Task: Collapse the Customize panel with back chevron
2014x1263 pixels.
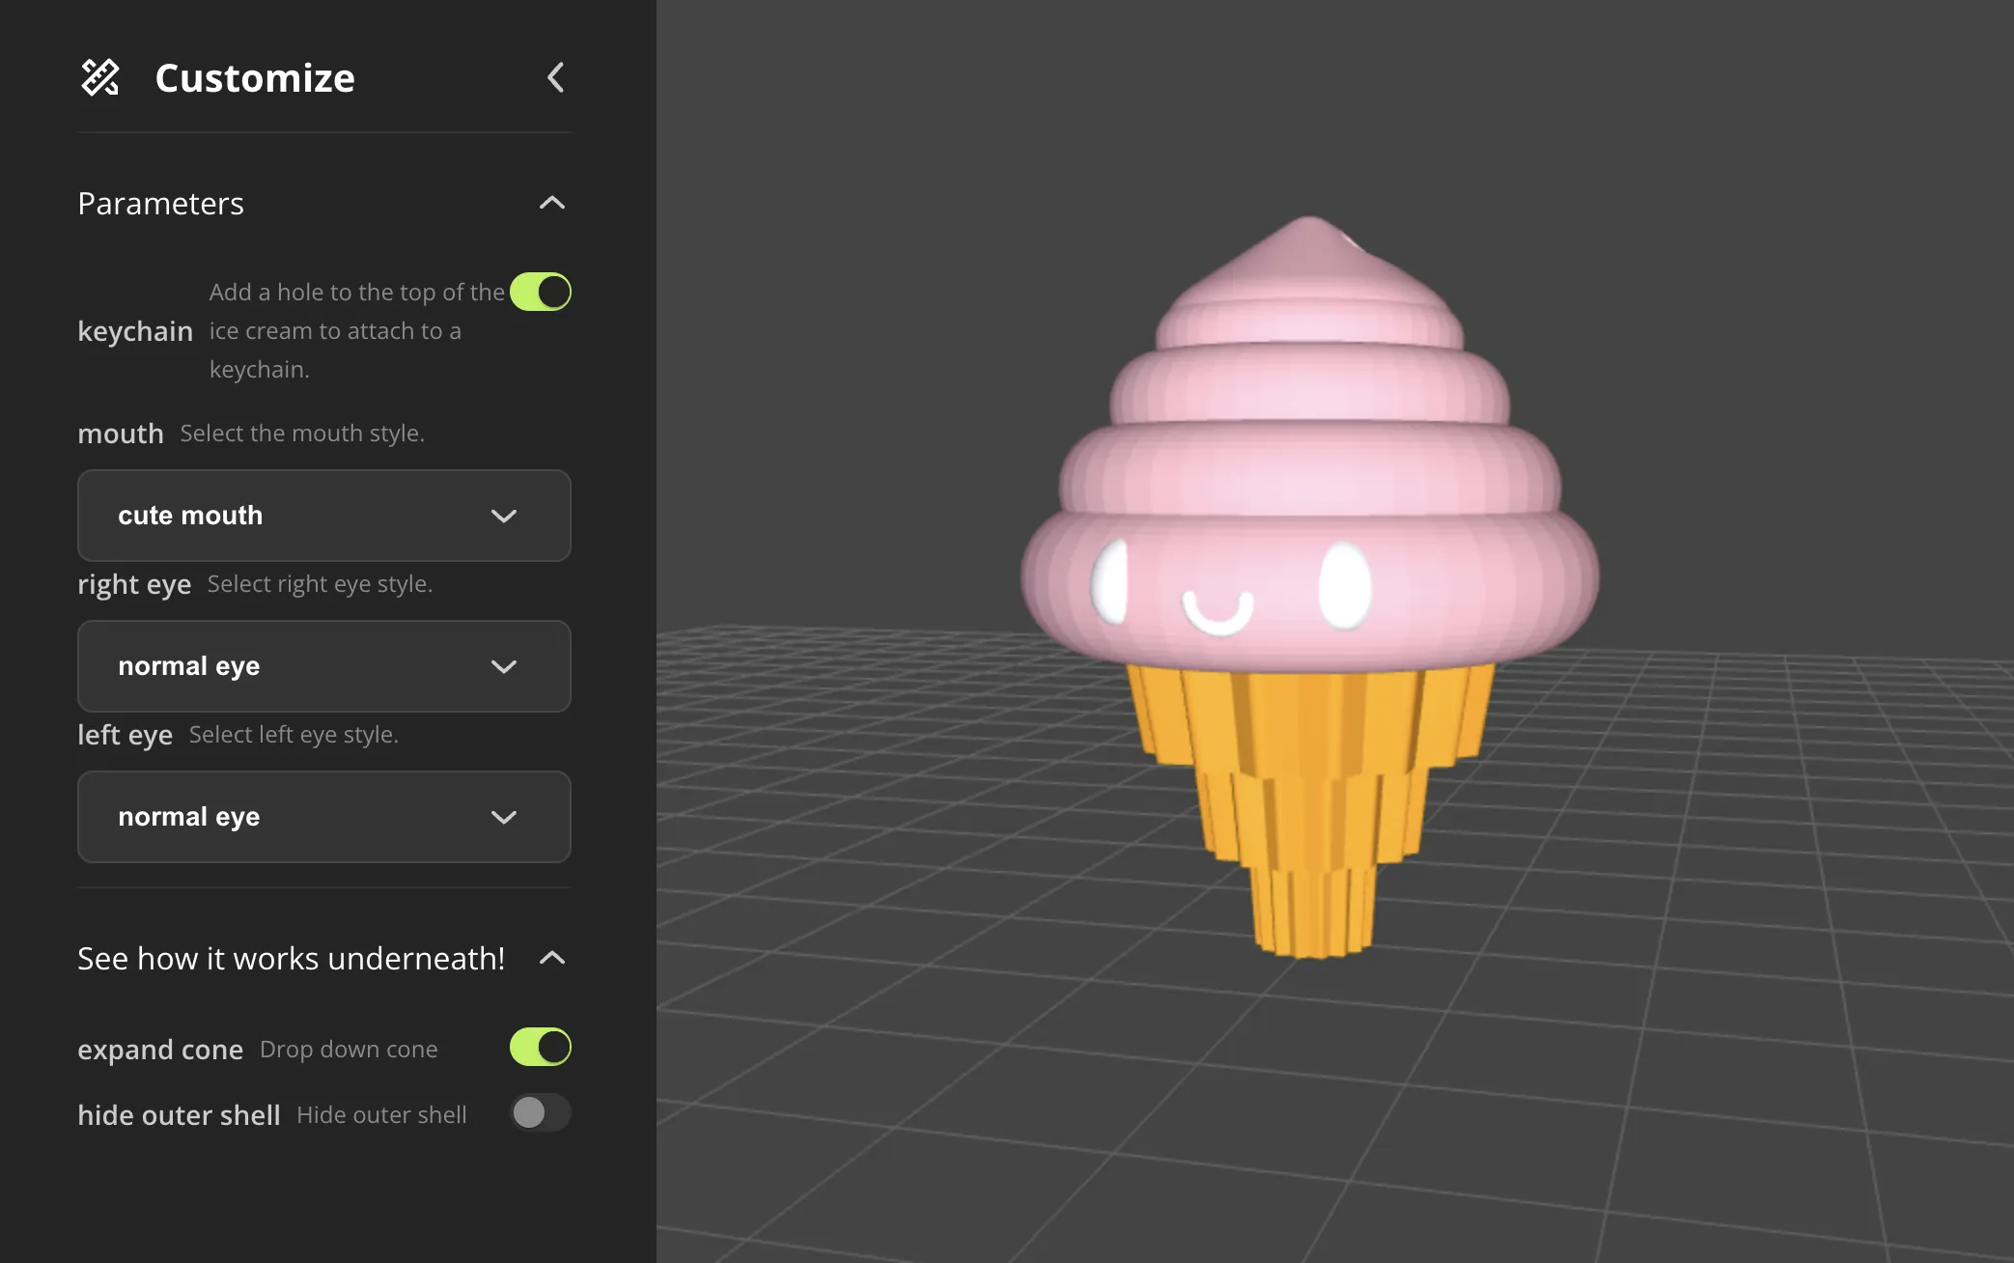Action: click(555, 77)
